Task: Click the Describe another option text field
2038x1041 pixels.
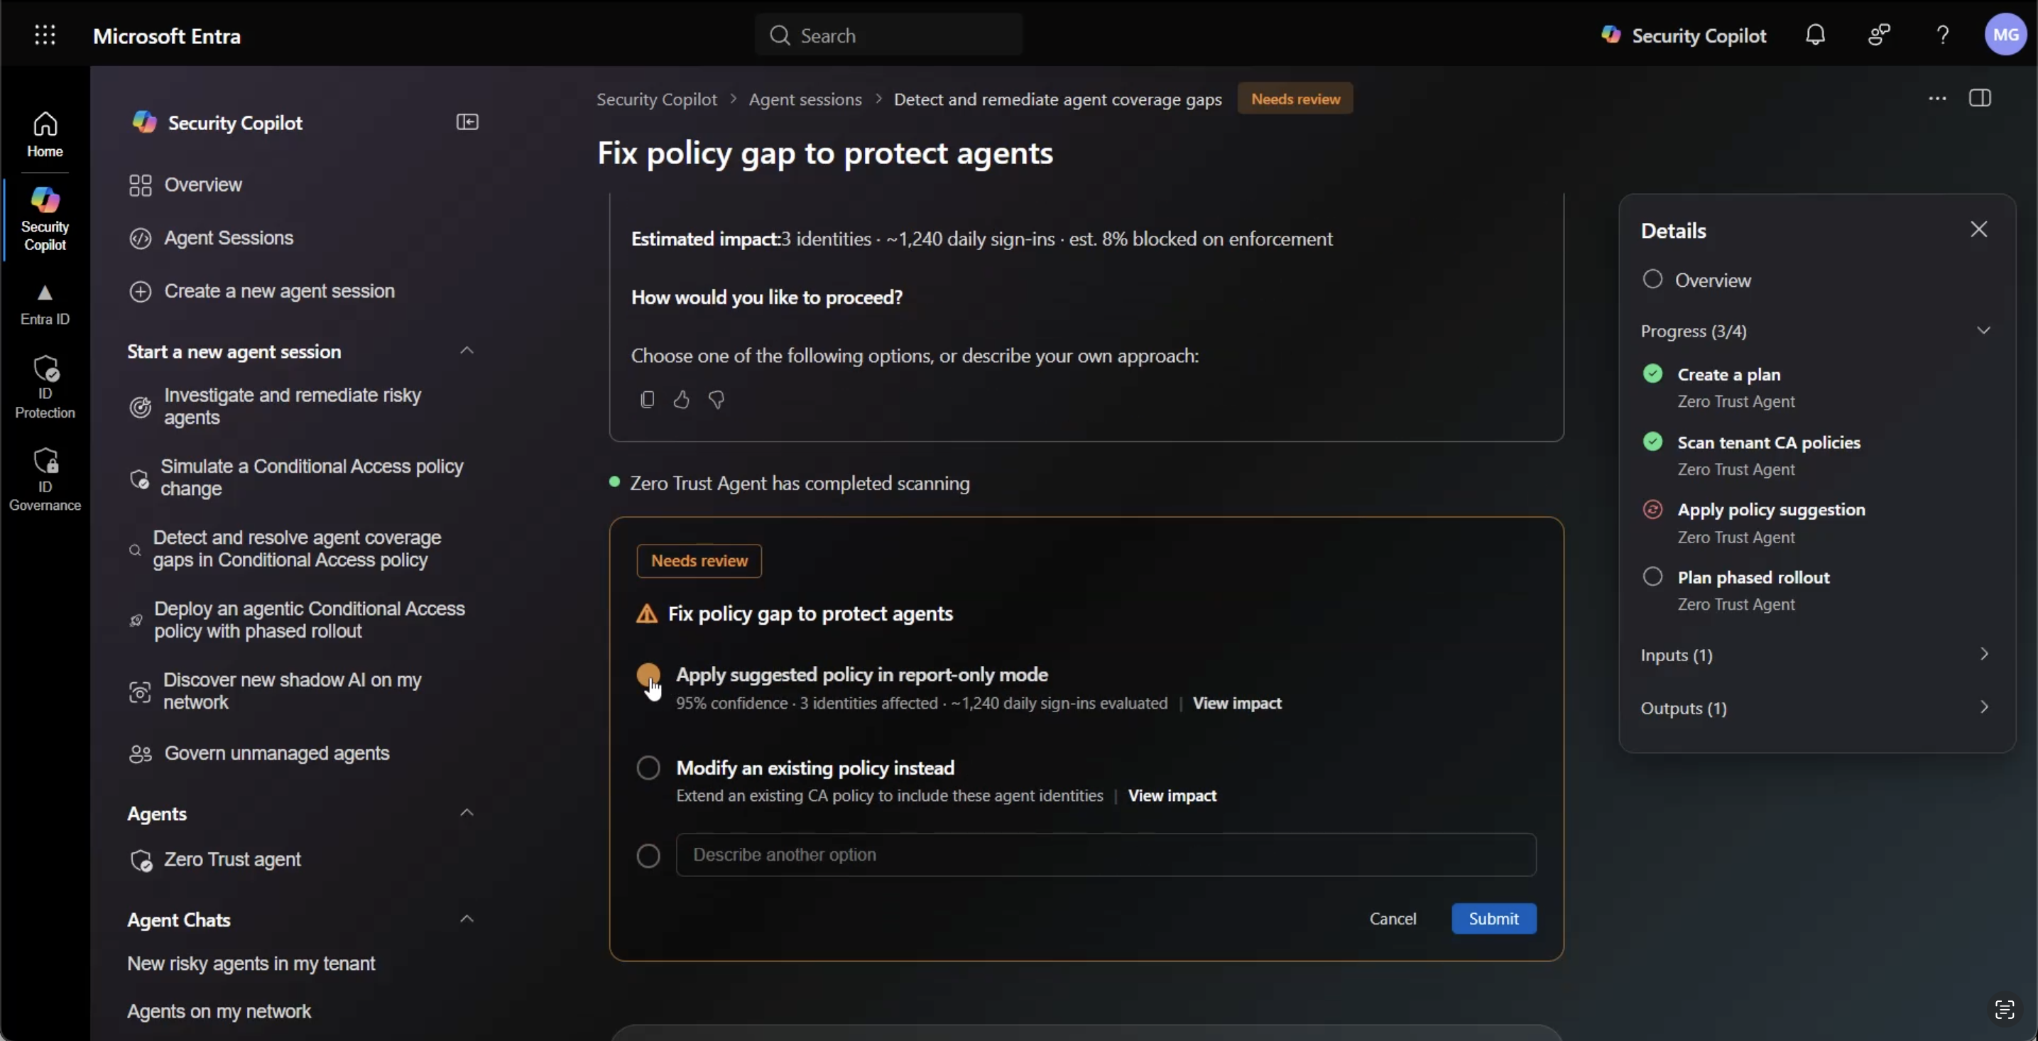Action: [1105, 855]
